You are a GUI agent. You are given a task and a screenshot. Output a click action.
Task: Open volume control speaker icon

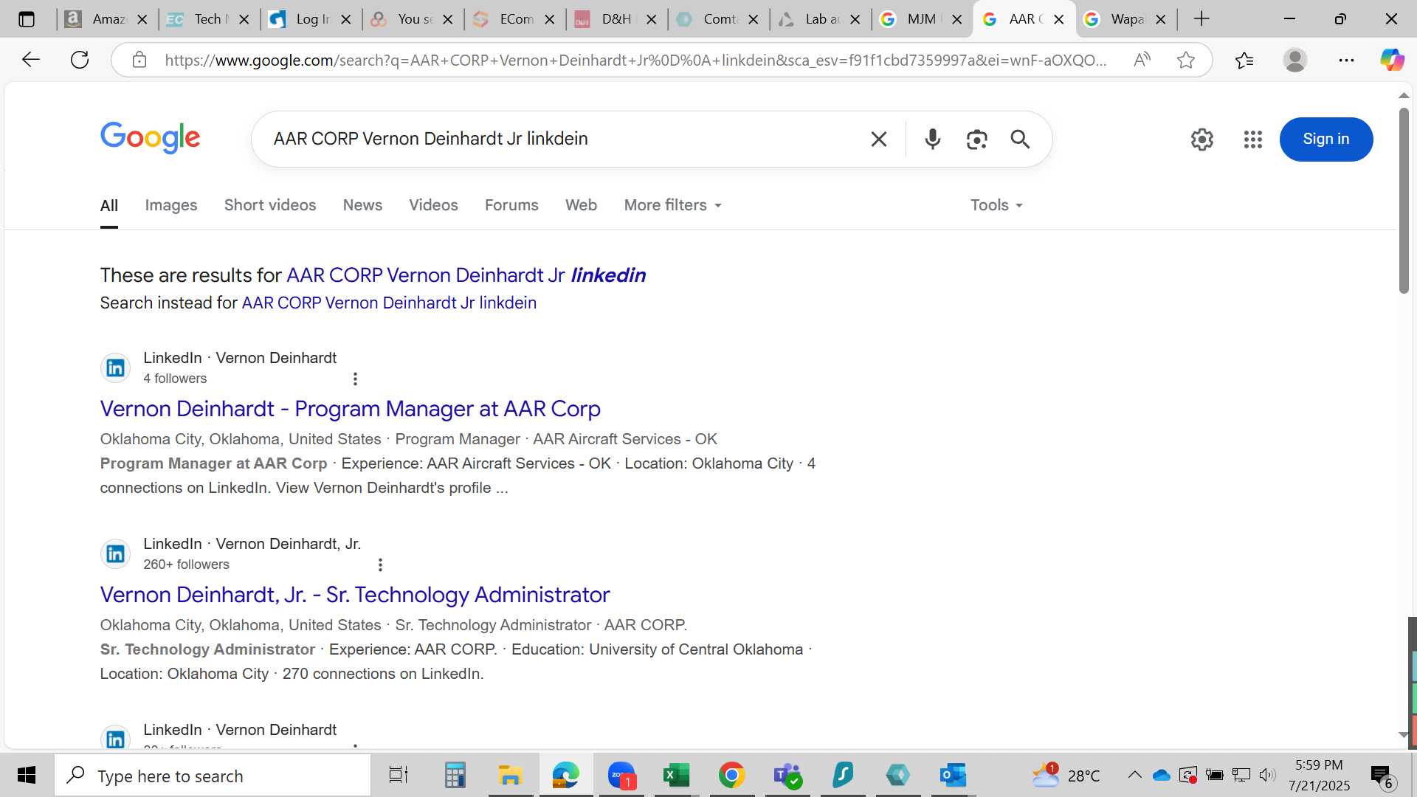(x=1267, y=775)
